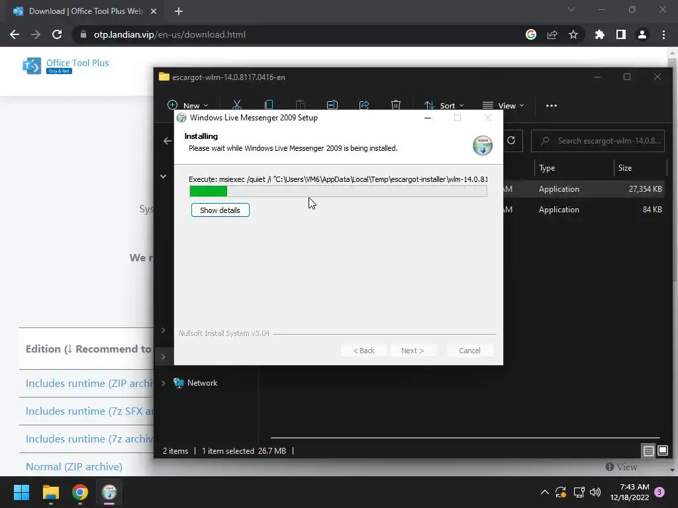Open notification count badge

659,492
